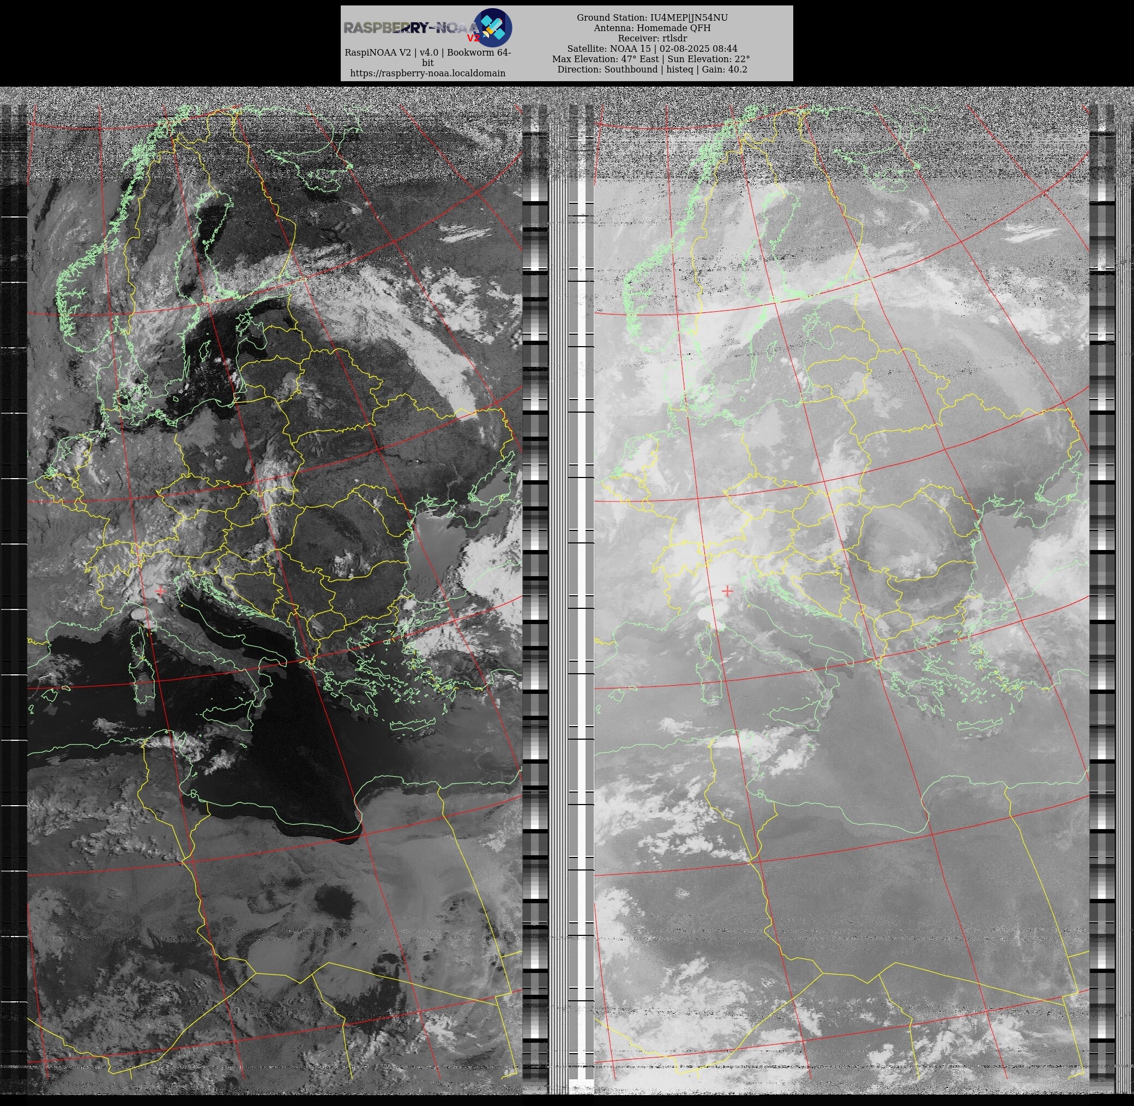The height and width of the screenshot is (1106, 1134).
Task: Click "Satellite: NOAA 15 | 02-08-2025 08:44" line
Action: pos(652,49)
